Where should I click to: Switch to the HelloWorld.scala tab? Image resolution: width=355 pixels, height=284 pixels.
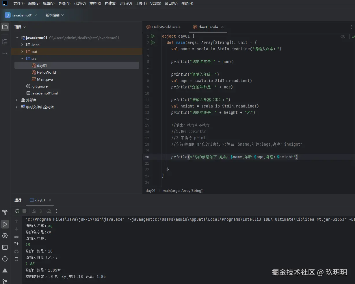click(163, 27)
